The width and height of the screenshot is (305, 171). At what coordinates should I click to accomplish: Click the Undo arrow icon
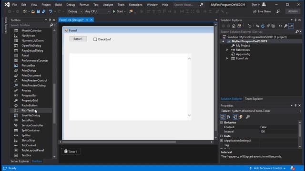(x=51, y=11)
